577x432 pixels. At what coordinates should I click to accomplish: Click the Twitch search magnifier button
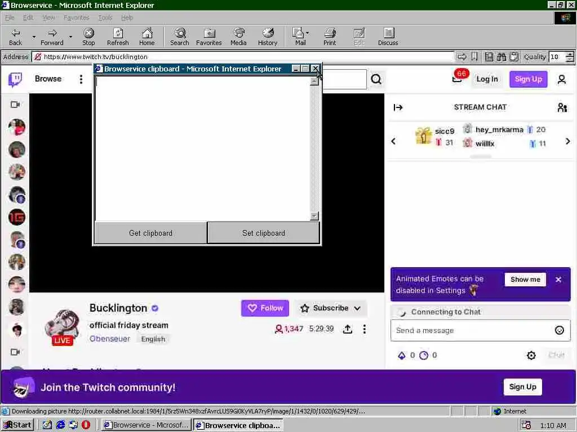click(376, 79)
